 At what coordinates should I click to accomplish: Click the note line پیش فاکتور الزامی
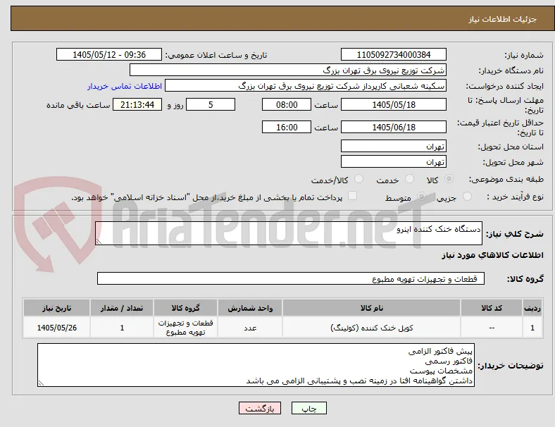[440, 352]
